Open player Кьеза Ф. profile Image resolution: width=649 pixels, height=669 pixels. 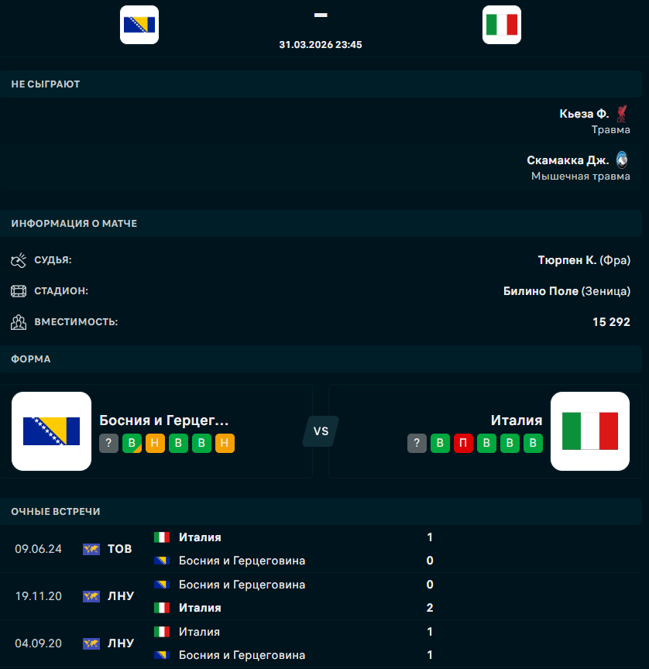[584, 114]
